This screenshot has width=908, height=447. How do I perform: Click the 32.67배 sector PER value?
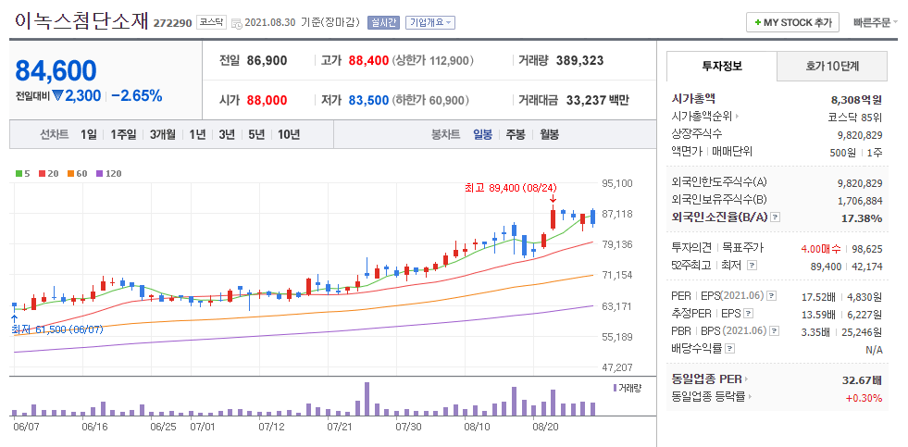(x=863, y=380)
